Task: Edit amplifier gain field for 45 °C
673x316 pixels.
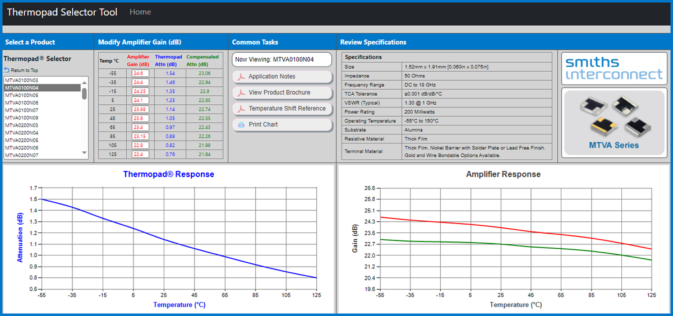Action: 139,118
